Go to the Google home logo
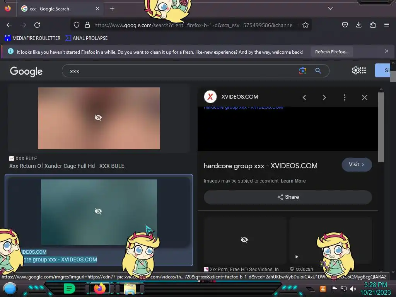Image resolution: width=396 pixels, height=297 pixels. pos(26,72)
